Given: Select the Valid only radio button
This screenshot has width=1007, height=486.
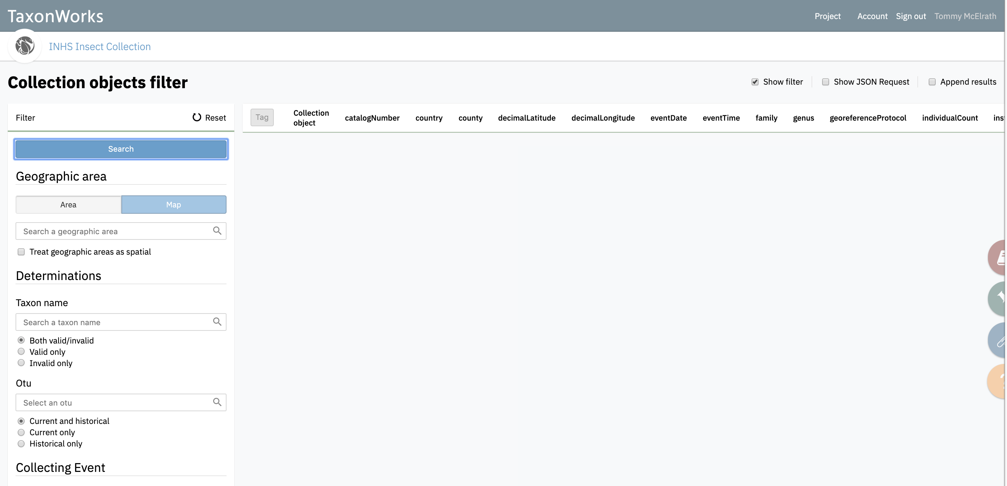Looking at the screenshot, I should coord(21,351).
